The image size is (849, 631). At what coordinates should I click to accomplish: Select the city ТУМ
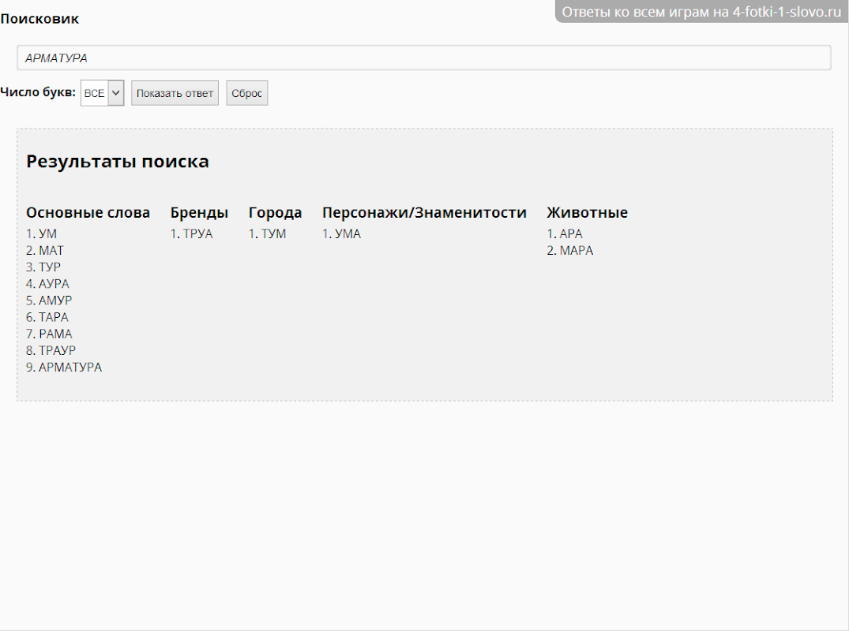point(273,233)
